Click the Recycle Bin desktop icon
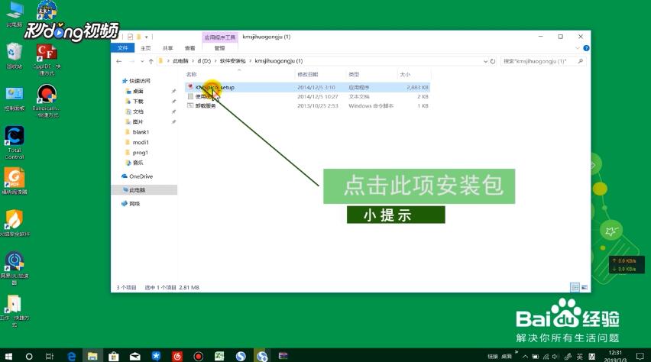Viewport: 651px width, 362px height. click(14, 53)
